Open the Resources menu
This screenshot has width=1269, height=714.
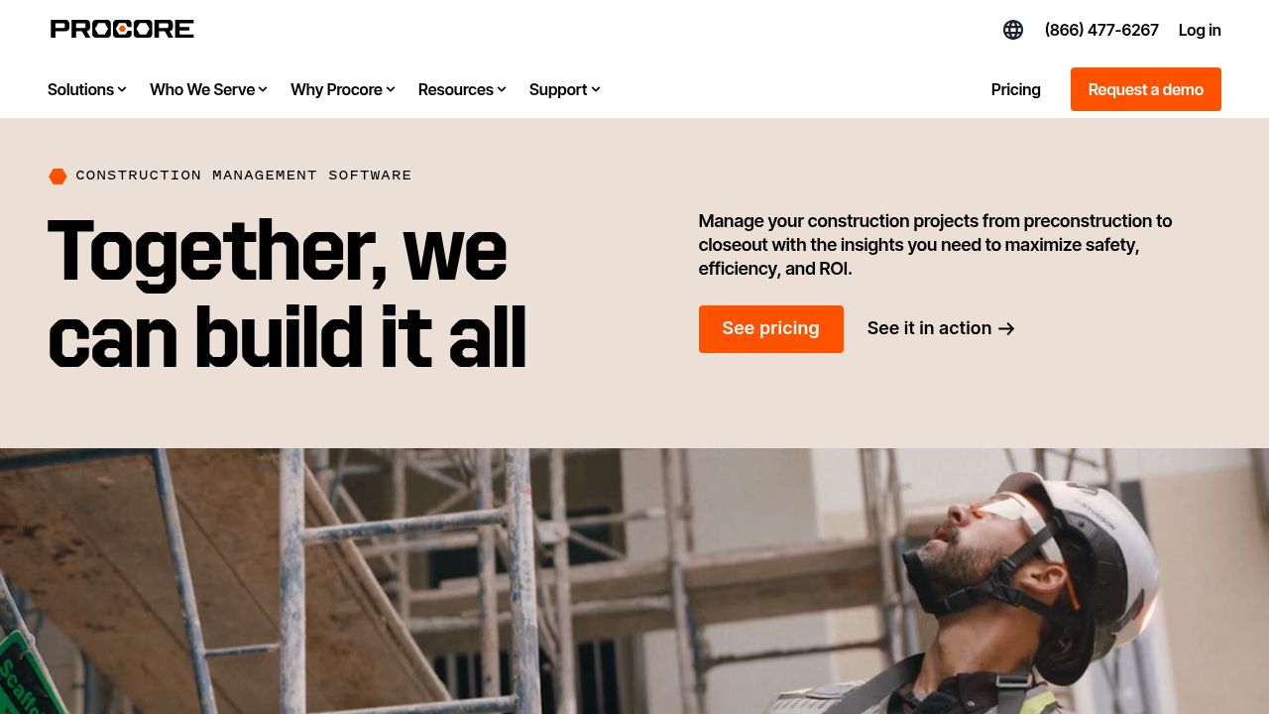click(x=462, y=89)
